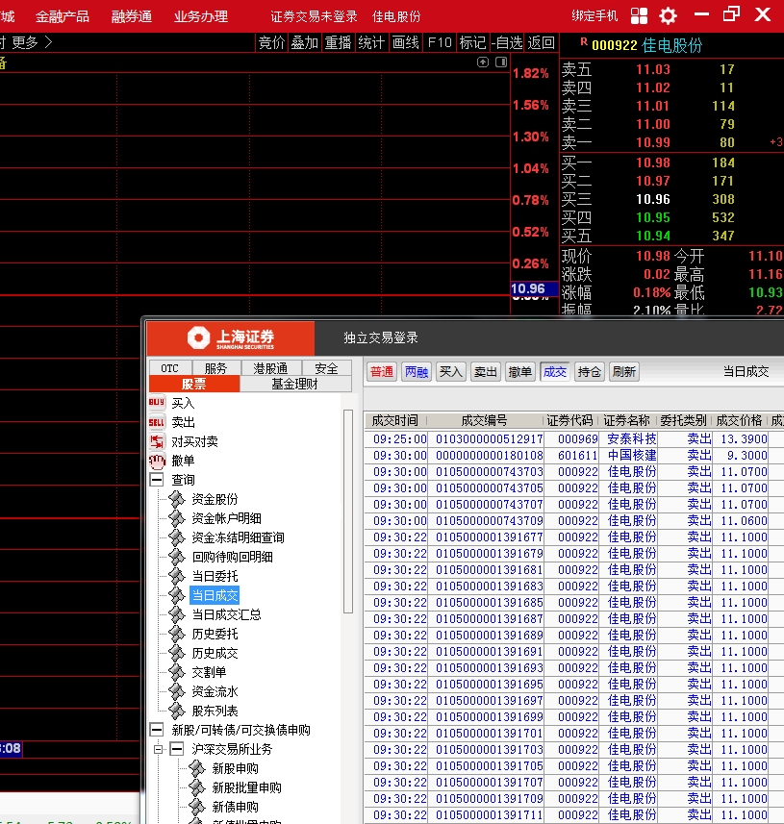Open the 业务办理 menu
The width and height of the screenshot is (784, 824).
click(x=201, y=16)
